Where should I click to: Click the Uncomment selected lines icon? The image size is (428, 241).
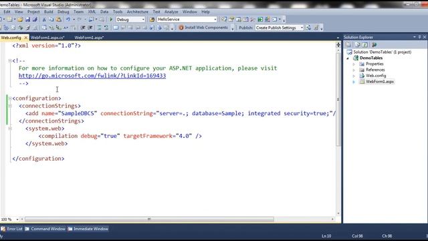click(106, 27)
